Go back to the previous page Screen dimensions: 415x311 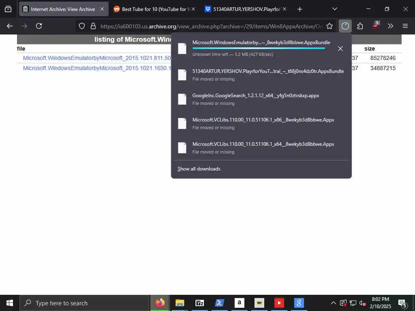point(10,26)
